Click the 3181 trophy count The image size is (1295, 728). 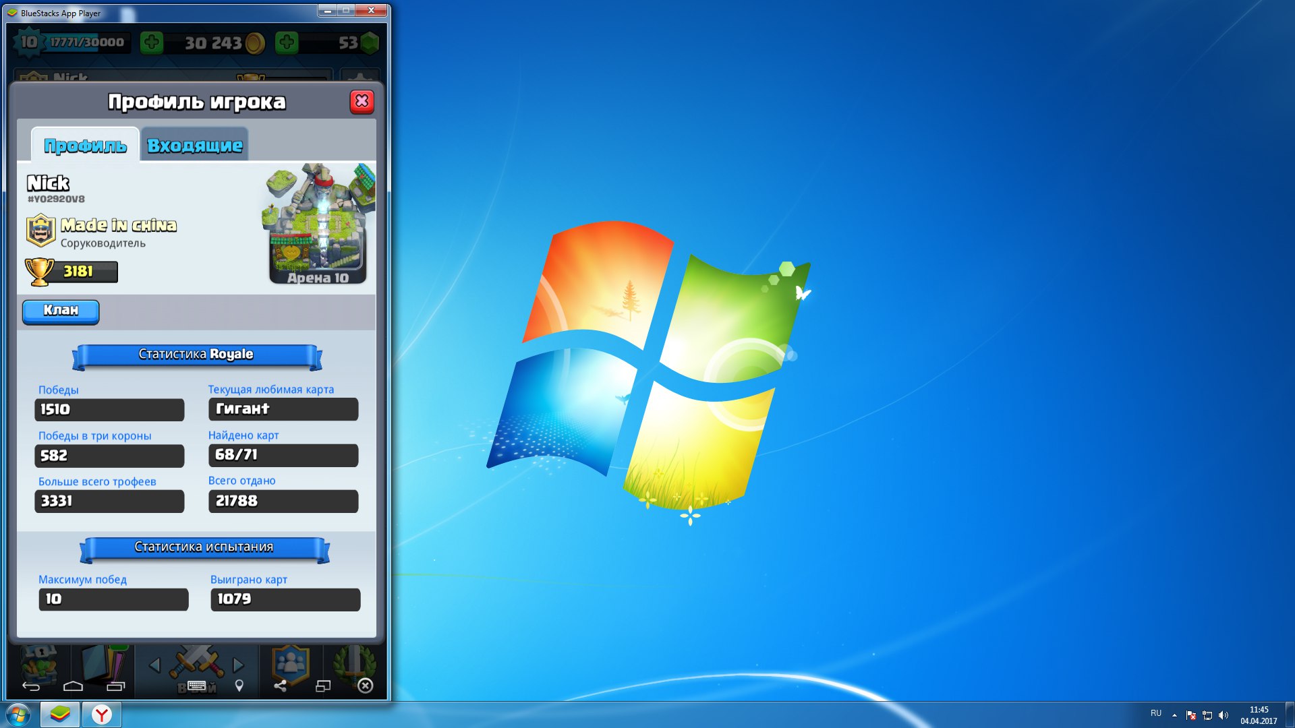tap(78, 272)
